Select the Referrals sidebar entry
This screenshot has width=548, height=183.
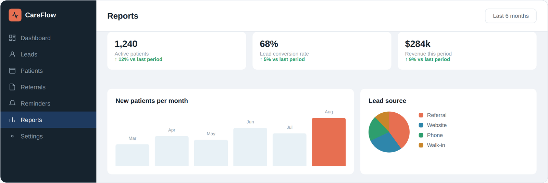click(x=48, y=87)
